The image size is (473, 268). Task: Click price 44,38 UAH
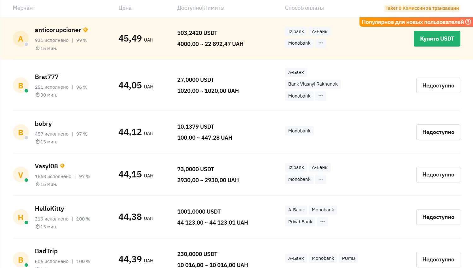pos(136,217)
